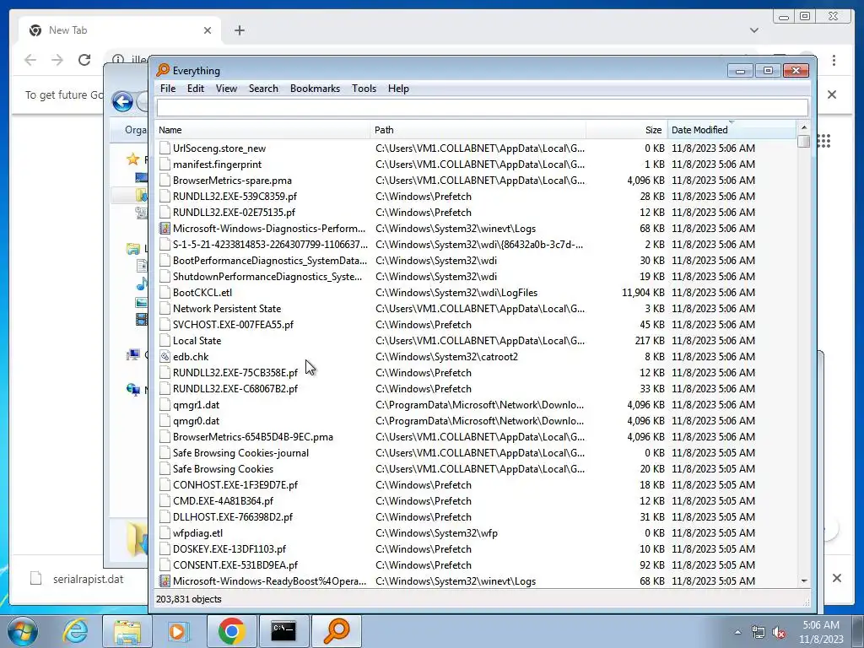The width and height of the screenshot is (864, 648).
Task: Close the New Tab tab in Chrome
Action: click(208, 30)
